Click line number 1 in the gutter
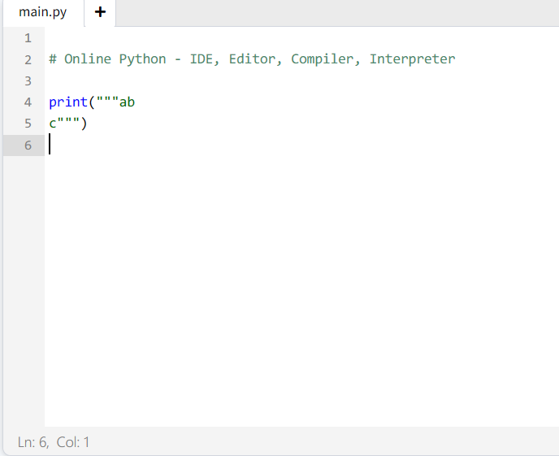The width and height of the screenshot is (559, 456). (28, 38)
